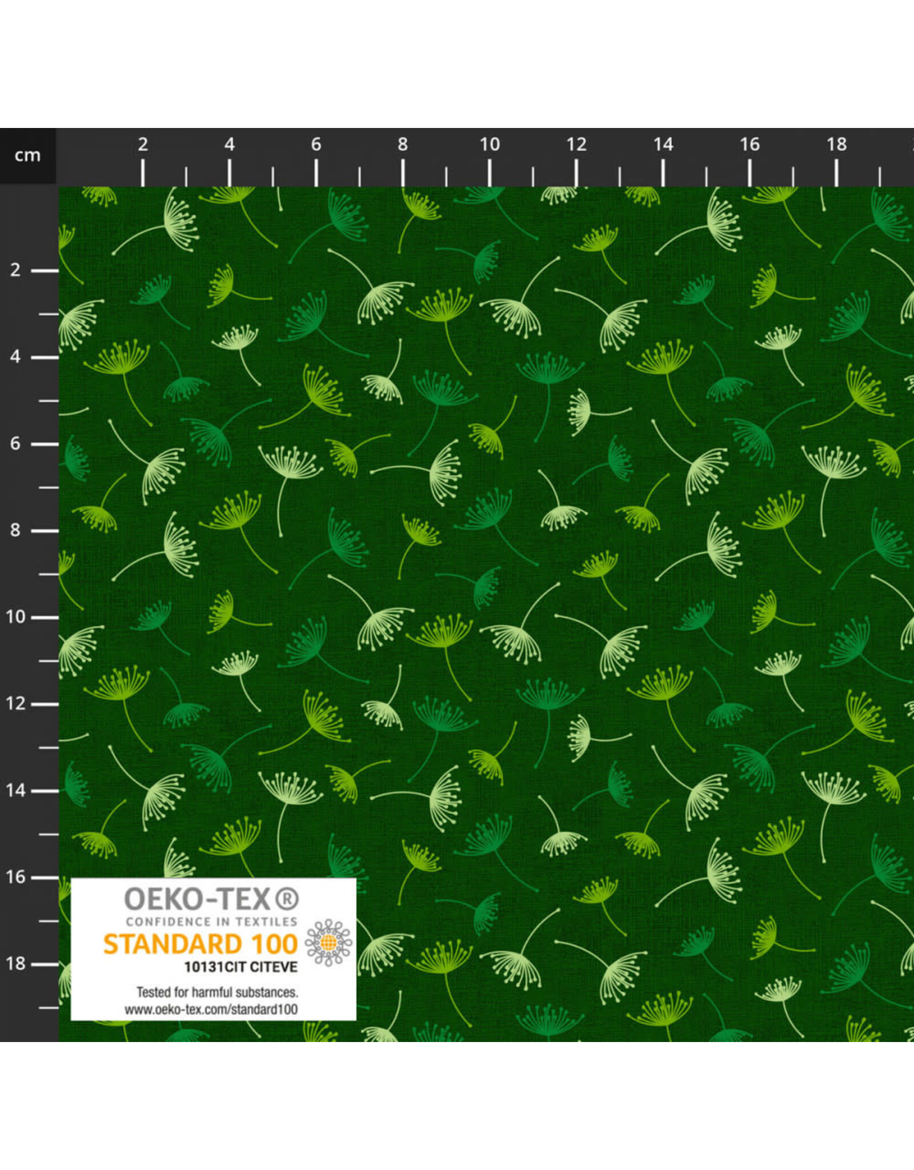Viewport: 914px width, 1170px height.
Task: Click the 8 mark on left ruler
Action: click(x=15, y=530)
